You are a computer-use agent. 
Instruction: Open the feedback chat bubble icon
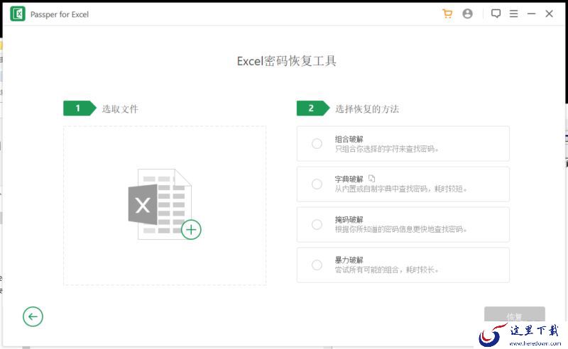496,13
